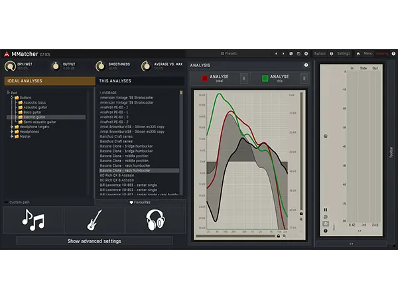The image size is (398, 299).
Task: Click the pause icon below the meter
Action: coord(326,210)
